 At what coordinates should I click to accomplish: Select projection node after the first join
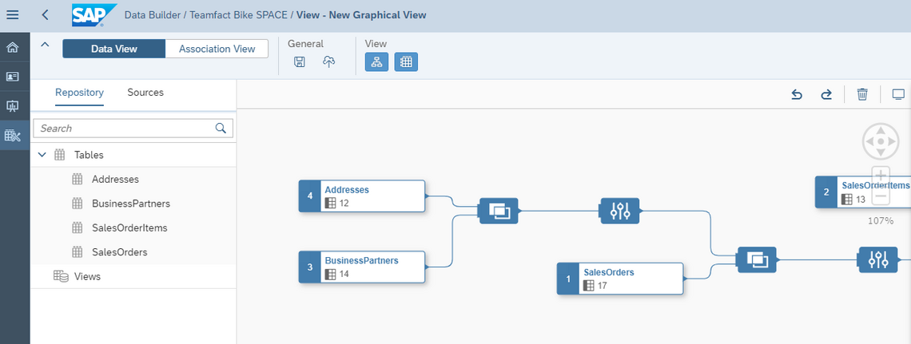[x=620, y=212]
